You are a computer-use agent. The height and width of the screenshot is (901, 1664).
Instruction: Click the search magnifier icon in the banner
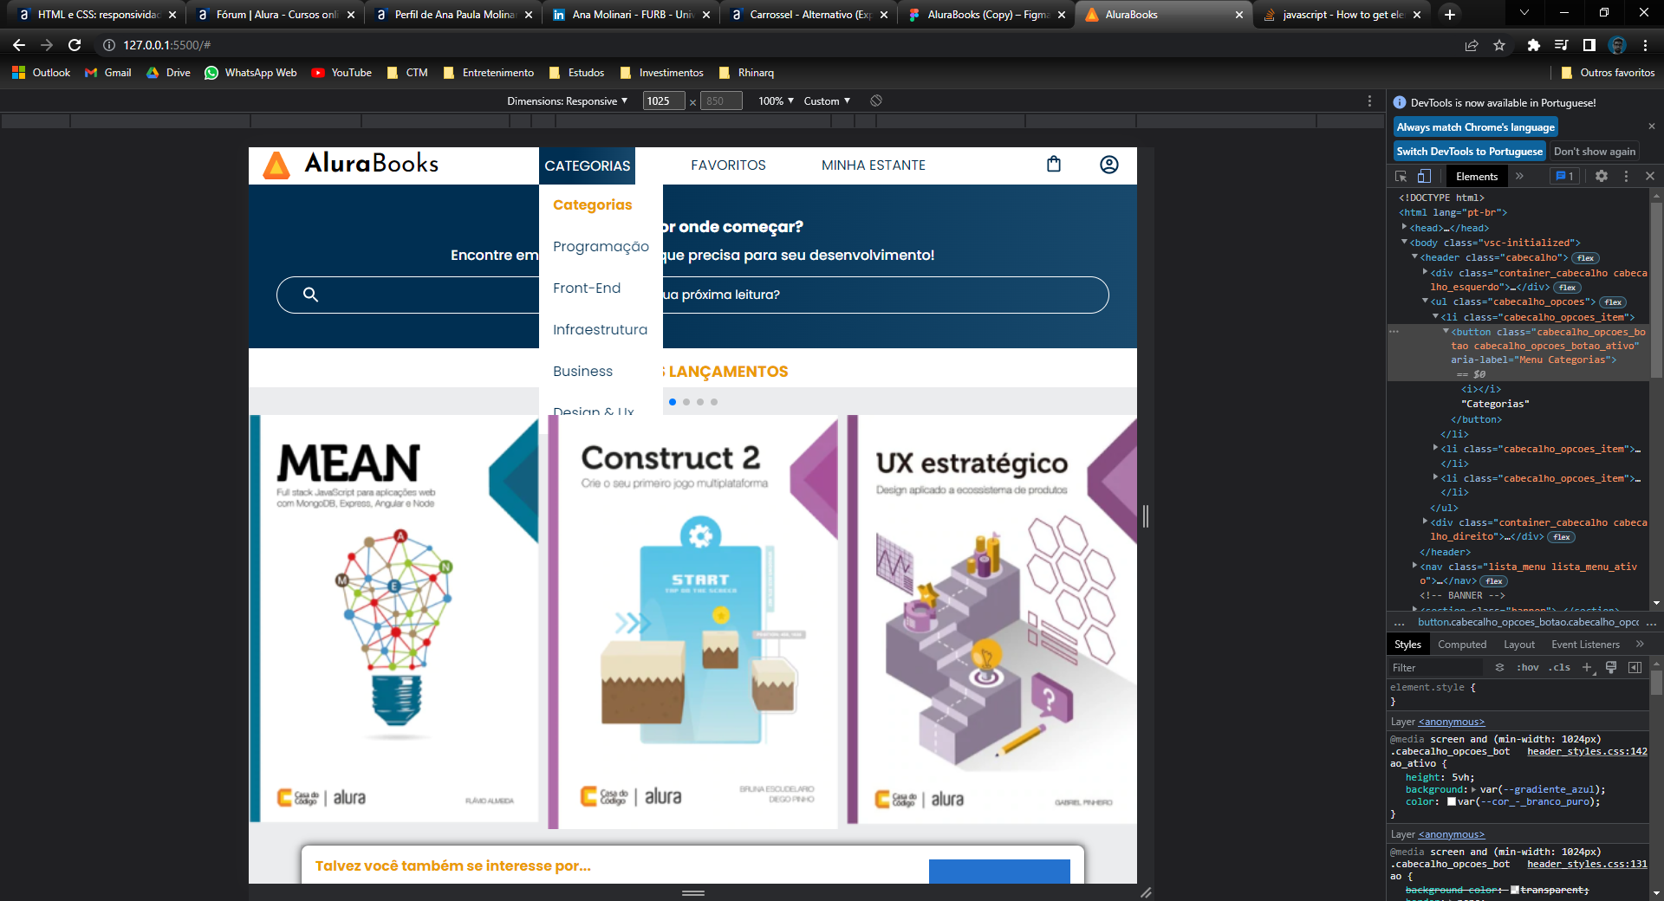310,295
